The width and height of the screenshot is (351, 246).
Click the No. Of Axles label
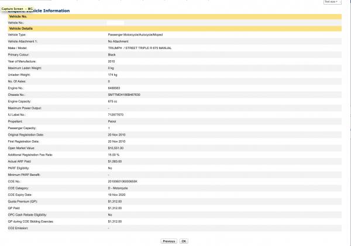point(17,81)
